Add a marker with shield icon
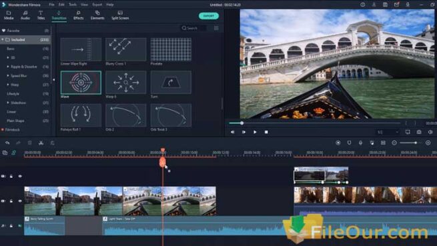Viewport: 437px width, 246px height. point(349,143)
